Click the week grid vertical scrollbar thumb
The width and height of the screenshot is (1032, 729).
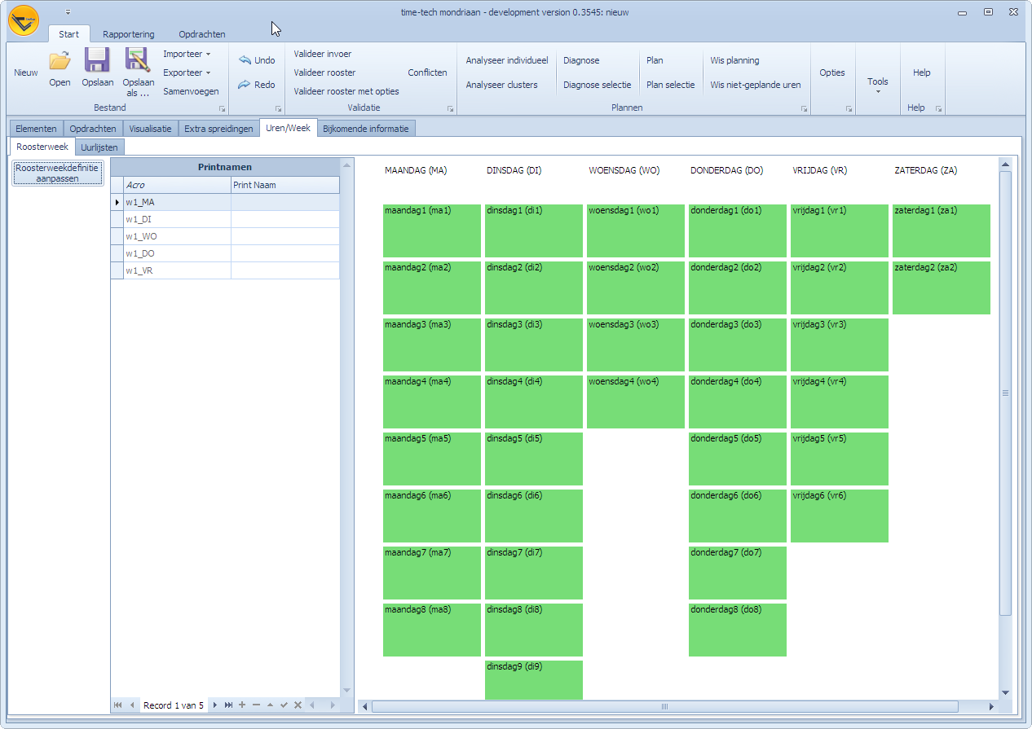1005,393
